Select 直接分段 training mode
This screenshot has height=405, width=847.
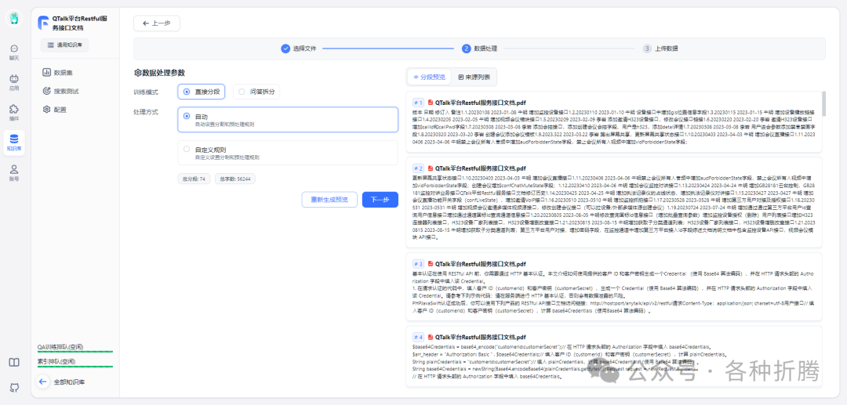(x=202, y=92)
